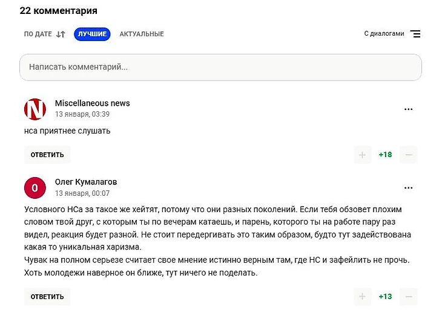Downvote the Miscellaneous news comment with minus
The height and width of the screenshot is (313, 442).
coord(409,155)
